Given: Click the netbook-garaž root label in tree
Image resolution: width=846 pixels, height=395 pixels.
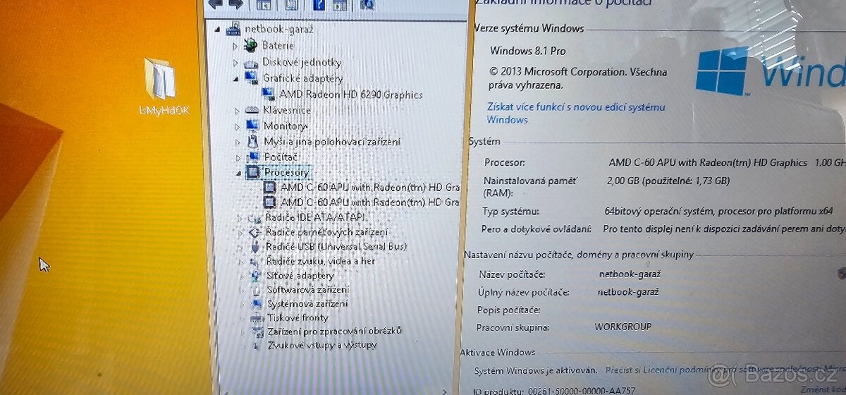Looking at the screenshot, I should [278, 30].
